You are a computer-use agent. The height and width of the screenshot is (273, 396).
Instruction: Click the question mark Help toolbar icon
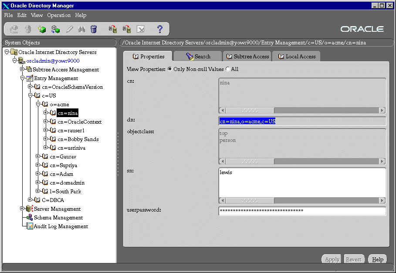[159, 29]
